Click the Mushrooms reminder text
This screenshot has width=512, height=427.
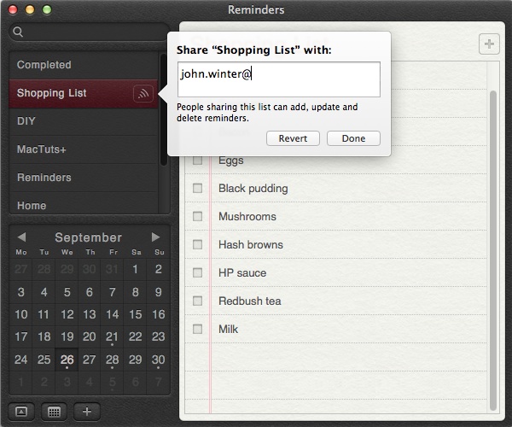point(247,216)
